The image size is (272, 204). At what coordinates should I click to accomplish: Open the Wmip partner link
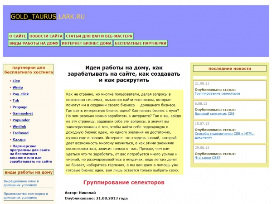click(x=18, y=87)
